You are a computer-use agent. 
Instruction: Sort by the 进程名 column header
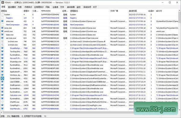[x=11, y=11]
